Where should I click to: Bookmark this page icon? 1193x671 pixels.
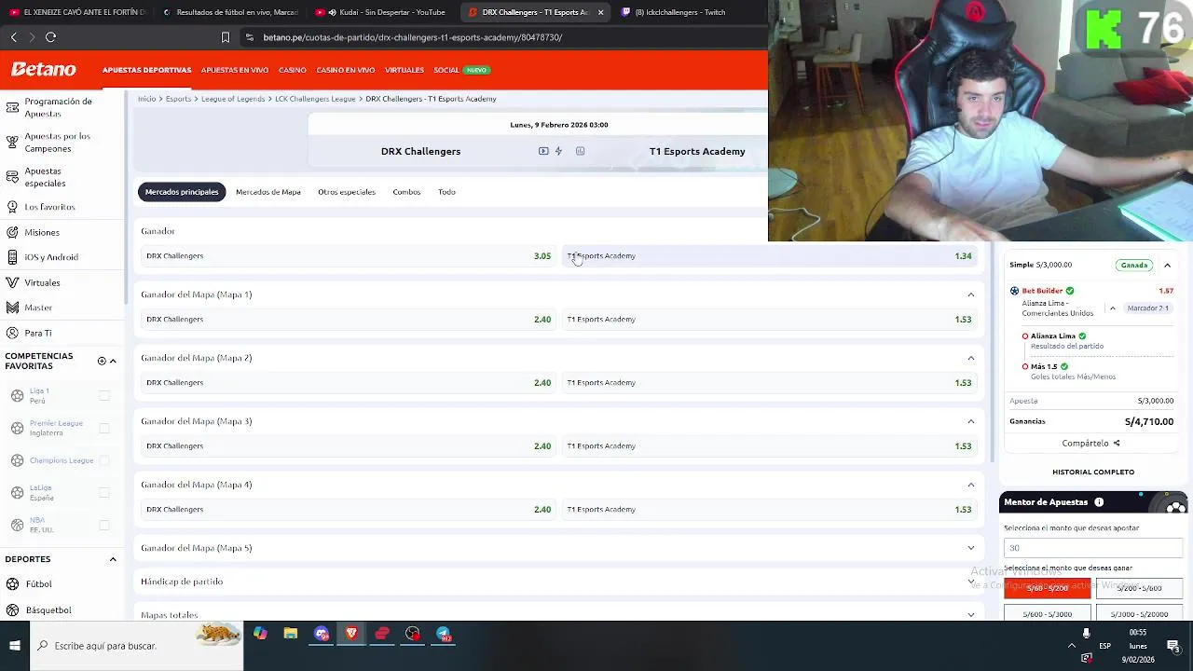pyautogui.click(x=225, y=37)
